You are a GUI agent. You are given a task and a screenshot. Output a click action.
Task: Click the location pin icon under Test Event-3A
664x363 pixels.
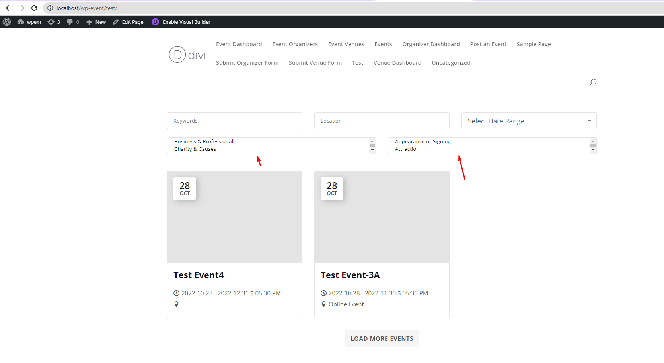(323, 304)
